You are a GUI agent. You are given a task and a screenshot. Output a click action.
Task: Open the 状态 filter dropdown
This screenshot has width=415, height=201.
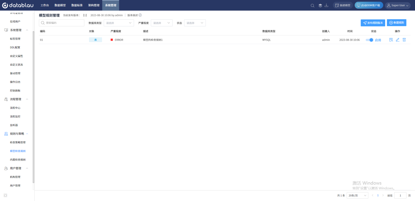pos(195,23)
